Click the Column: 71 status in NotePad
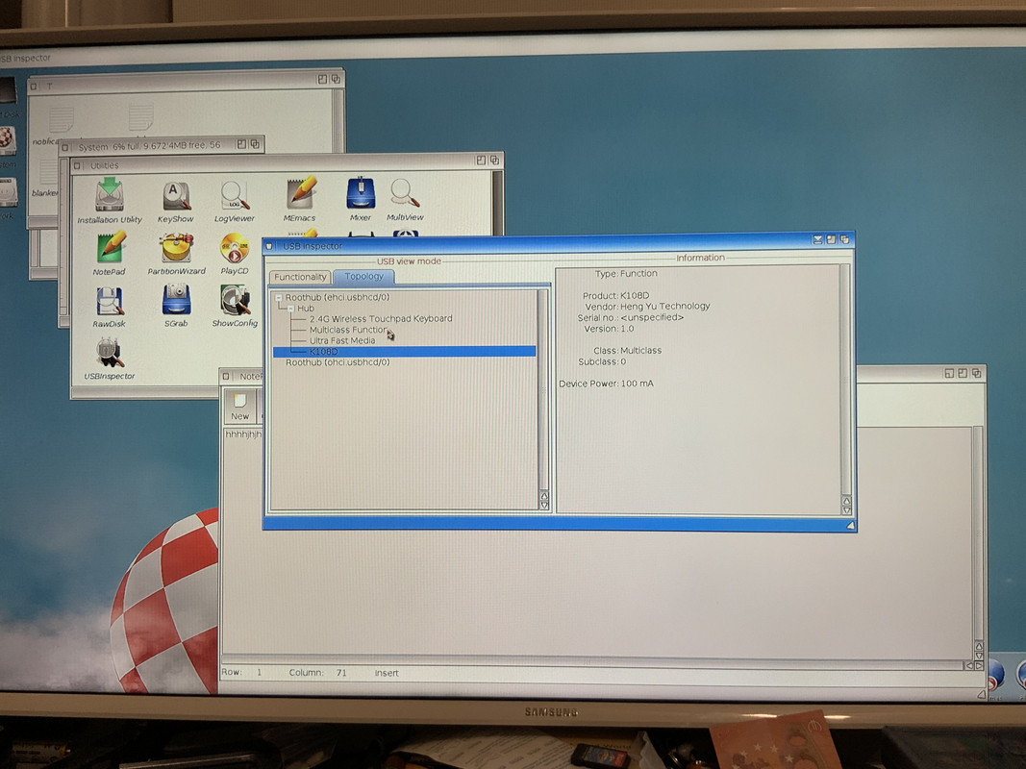The height and width of the screenshot is (769, 1026). 318,672
